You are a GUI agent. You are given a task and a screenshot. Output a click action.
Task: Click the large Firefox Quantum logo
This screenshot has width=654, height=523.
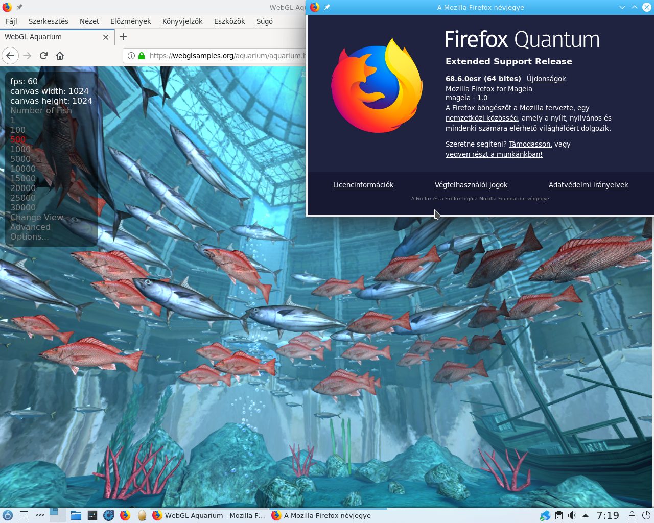[x=377, y=85]
